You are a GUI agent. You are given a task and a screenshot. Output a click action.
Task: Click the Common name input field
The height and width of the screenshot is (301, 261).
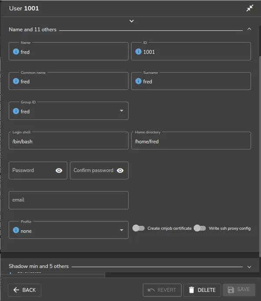[69, 81]
